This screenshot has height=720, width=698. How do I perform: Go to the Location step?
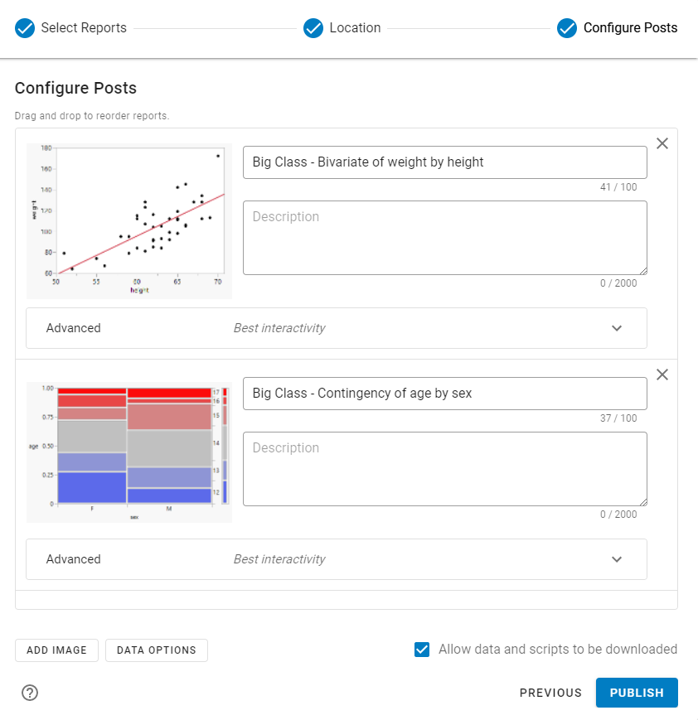pyautogui.click(x=355, y=28)
